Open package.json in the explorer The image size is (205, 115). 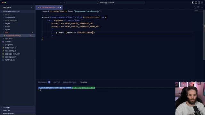tap(10, 57)
